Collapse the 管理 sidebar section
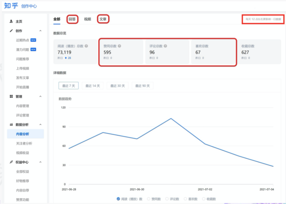 [x=40, y=96]
